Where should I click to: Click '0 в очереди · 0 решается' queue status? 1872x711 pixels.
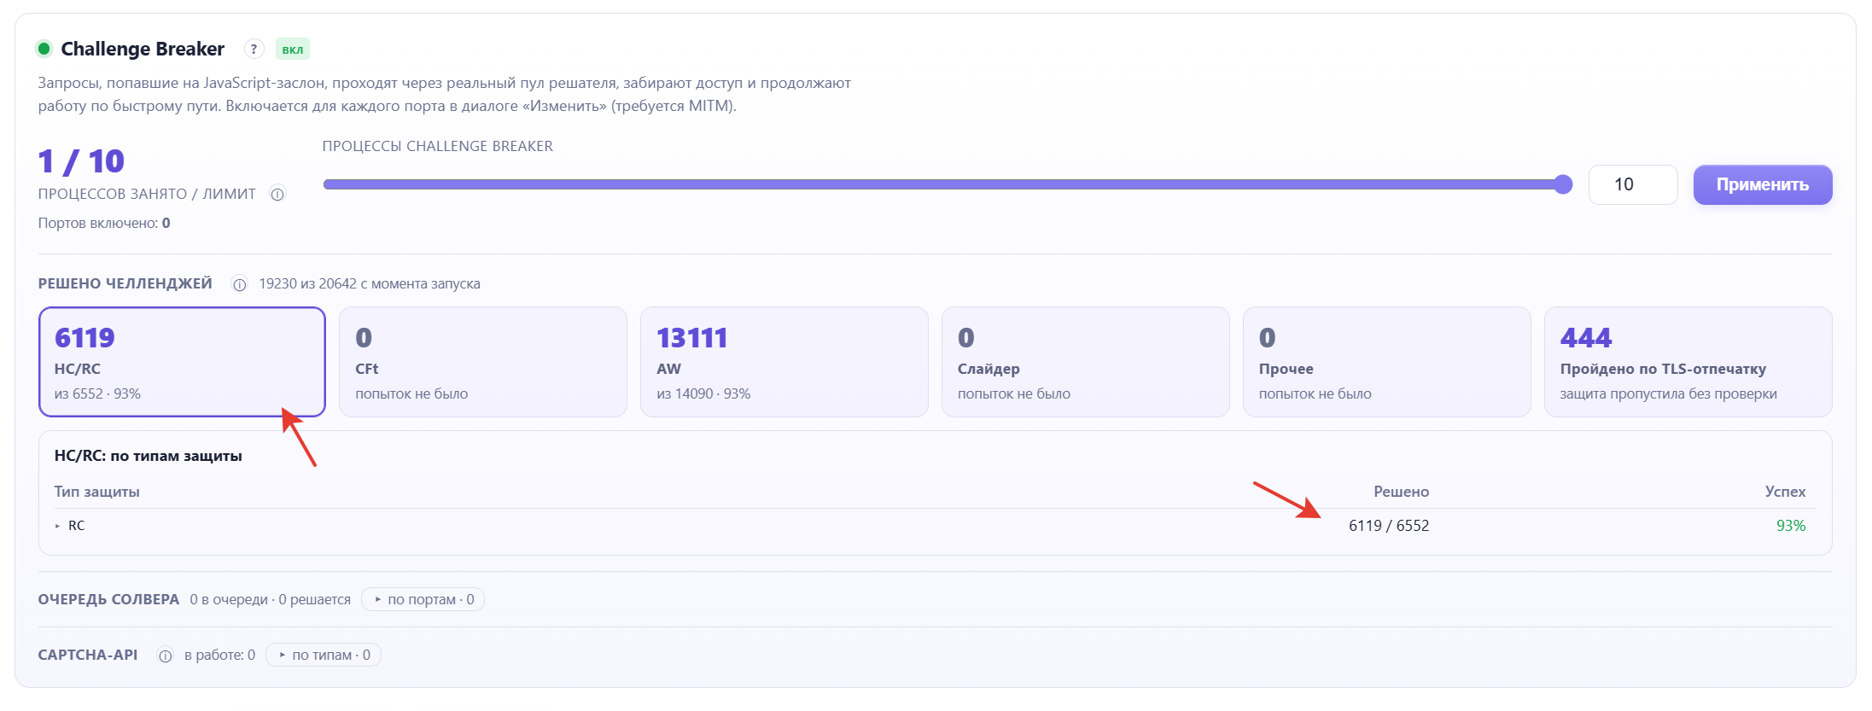point(271,599)
